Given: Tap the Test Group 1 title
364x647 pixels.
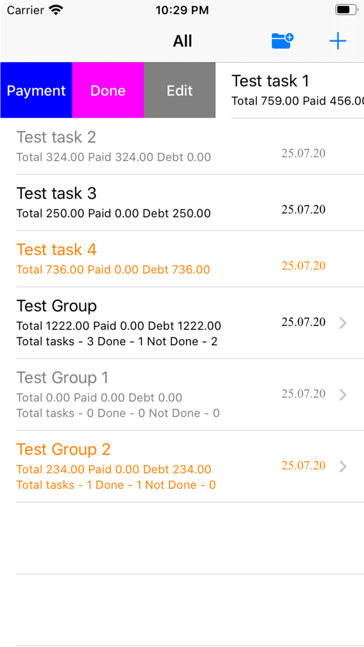Looking at the screenshot, I should click(x=62, y=378).
